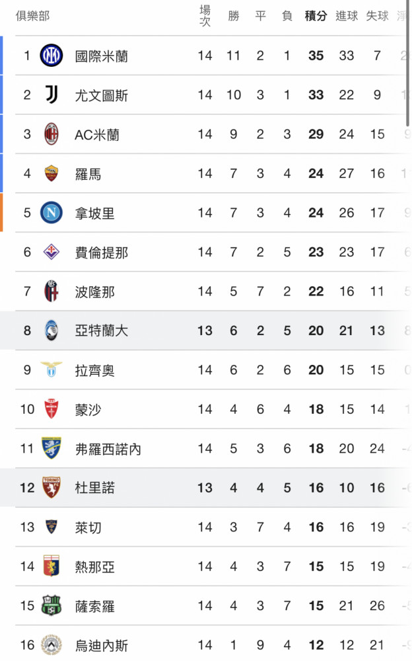The height and width of the screenshot is (661, 412).
Task: Click the Lazio eagle crest
Action: (x=51, y=369)
